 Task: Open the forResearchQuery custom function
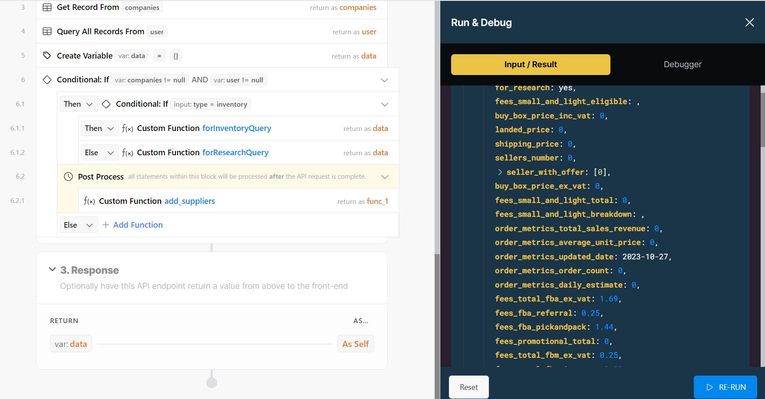(235, 153)
